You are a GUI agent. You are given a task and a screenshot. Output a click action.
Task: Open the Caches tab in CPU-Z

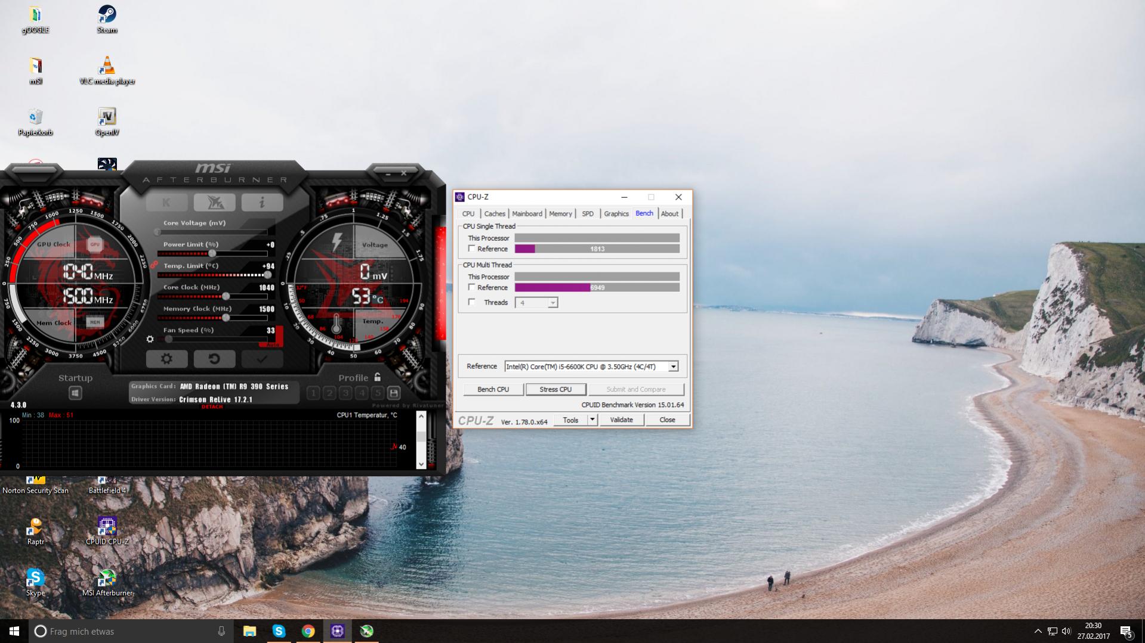click(x=495, y=214)
